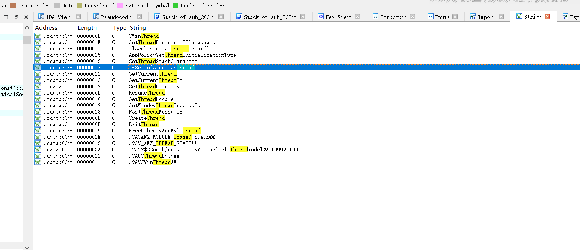Select the .?AVAFX_MODULE_THREAD_STATE@@ string

tap(307, 137)
